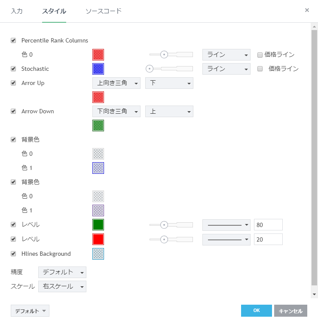The image size is (318, 327).
Task: Open the green Arrow Down color swatch
Action: (x=98, y=125)
